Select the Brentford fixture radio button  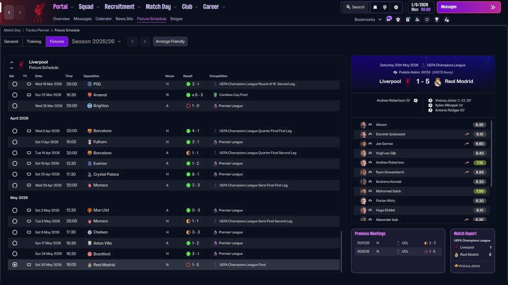click(15, 254)
